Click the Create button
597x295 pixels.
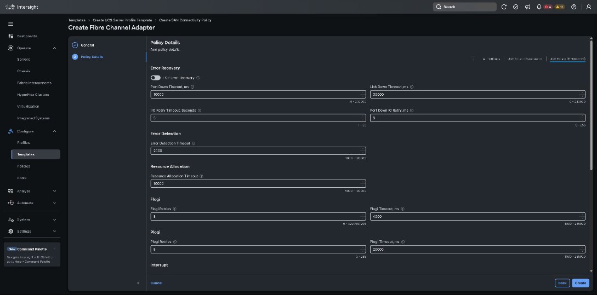580,283
